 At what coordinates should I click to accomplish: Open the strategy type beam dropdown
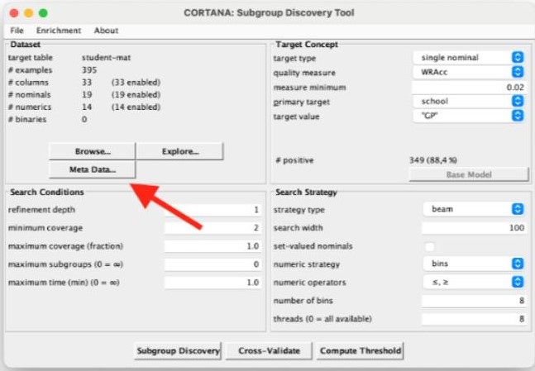(474, 209)
